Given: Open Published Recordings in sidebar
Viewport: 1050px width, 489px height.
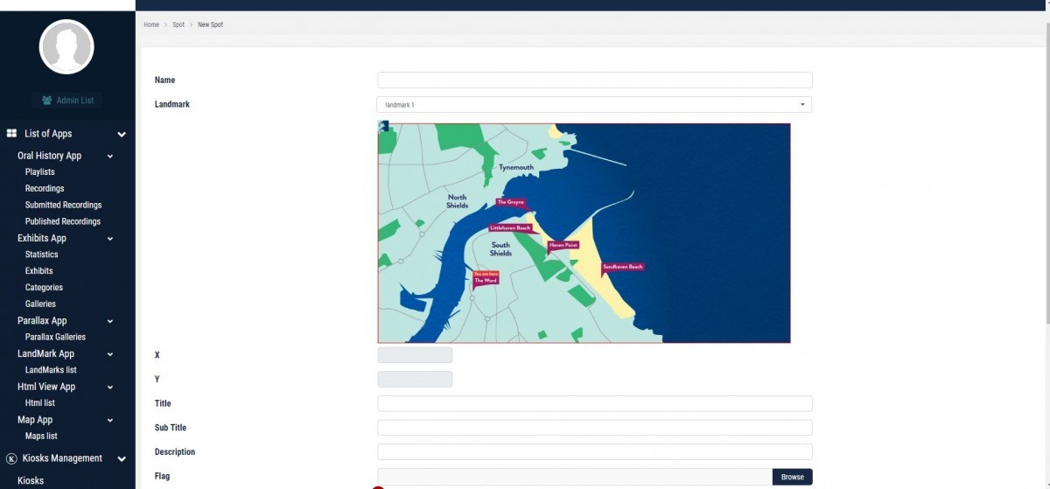Looking at the screenshot, I should click(63, 221).
